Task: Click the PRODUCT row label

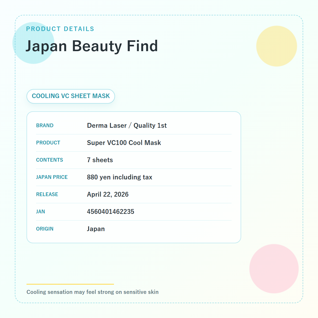Action: 48,143
